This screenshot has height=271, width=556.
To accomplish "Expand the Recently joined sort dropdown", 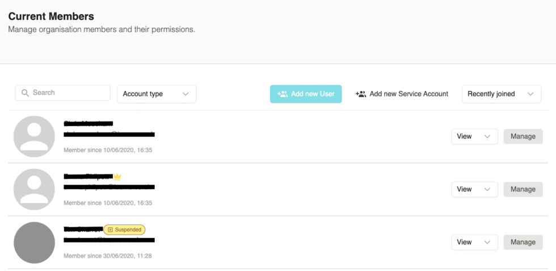I will [x=501, y=94].
